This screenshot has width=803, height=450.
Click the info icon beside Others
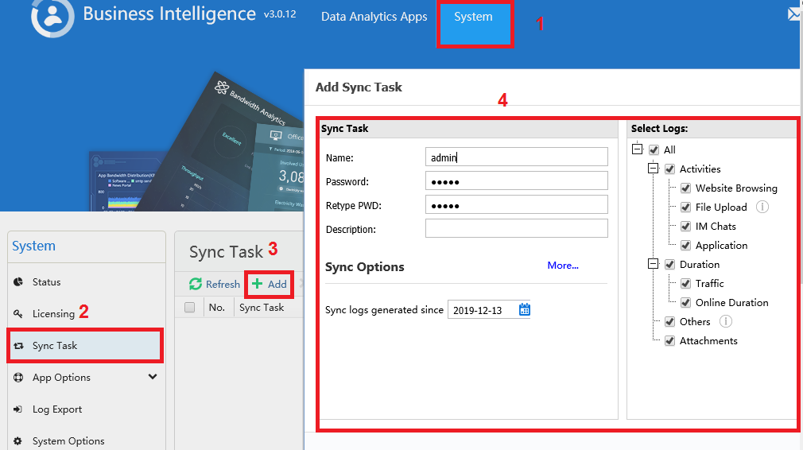[x=726, y=321]
